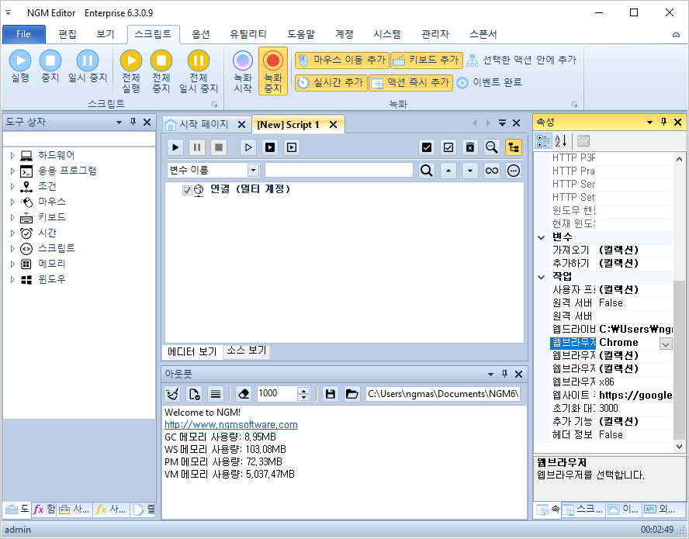Click the ellipsis circle icon in search row
The height and width of the screenshot is (539, 689).
[x=513, y=171]
